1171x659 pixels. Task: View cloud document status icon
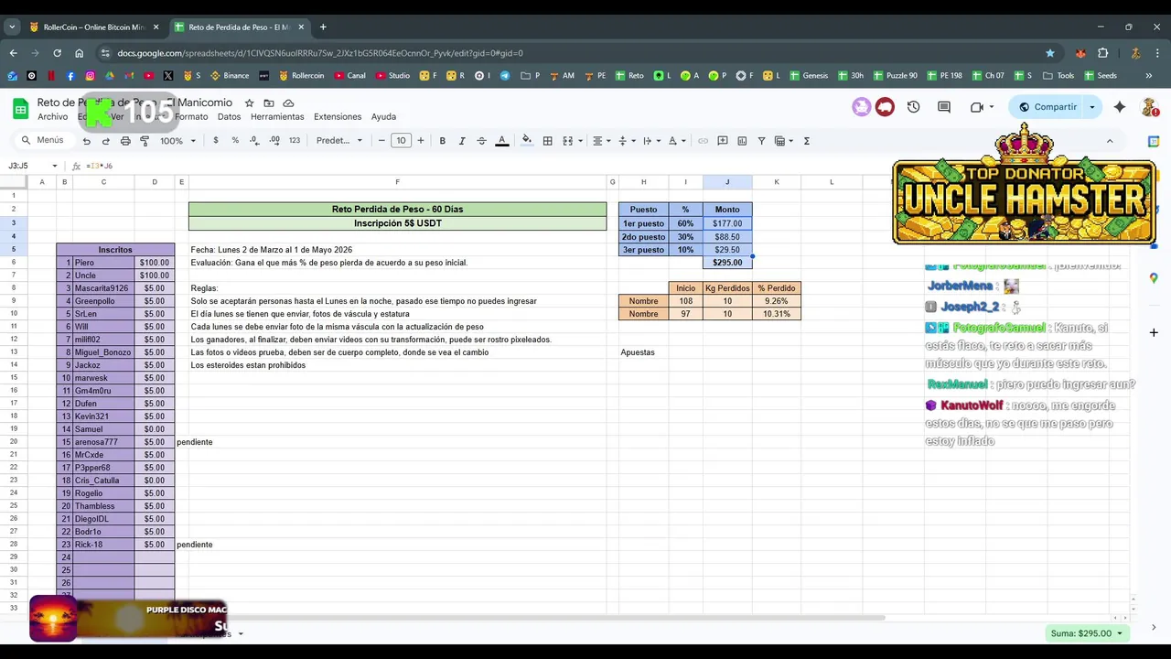(288, 103)
